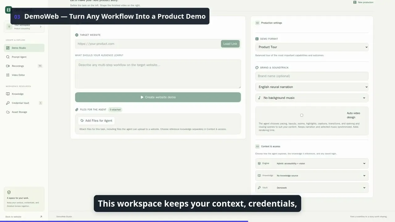The width and height of the screenshot is (395, 222).
Task: Focus the audience workflow description textarea
Action: tap(158, 74)
